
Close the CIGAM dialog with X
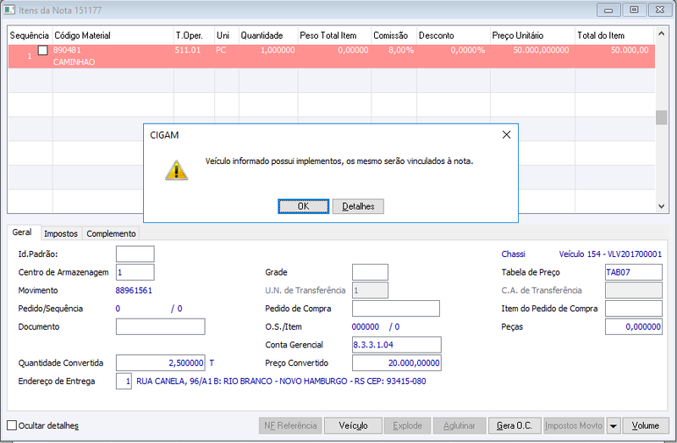[506, 135]
